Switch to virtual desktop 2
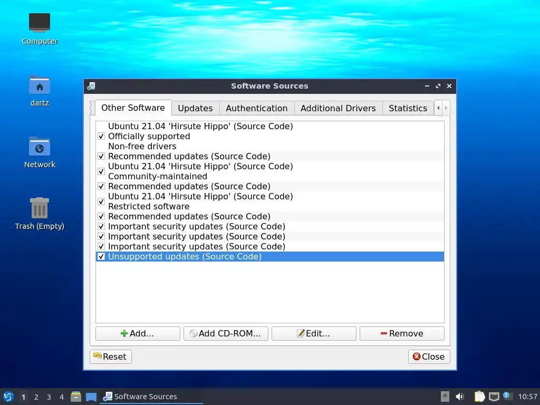 point(36,397)
